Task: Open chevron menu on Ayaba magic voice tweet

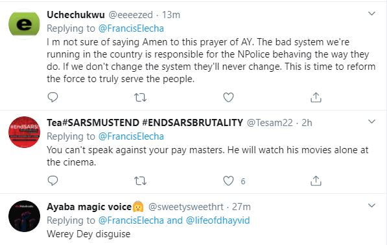Action: (371, 206)
